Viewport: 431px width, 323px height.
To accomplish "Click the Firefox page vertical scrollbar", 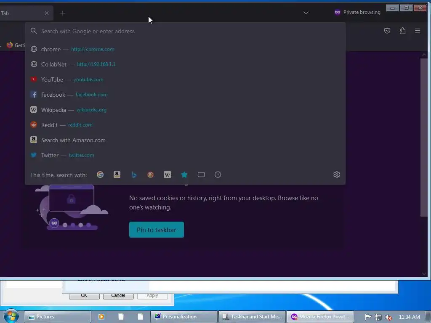I will (423, 138).
